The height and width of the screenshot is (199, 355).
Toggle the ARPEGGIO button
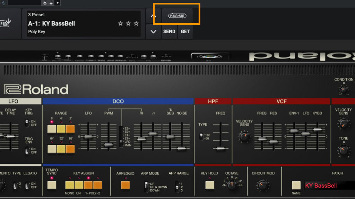[x=125, y=185]
